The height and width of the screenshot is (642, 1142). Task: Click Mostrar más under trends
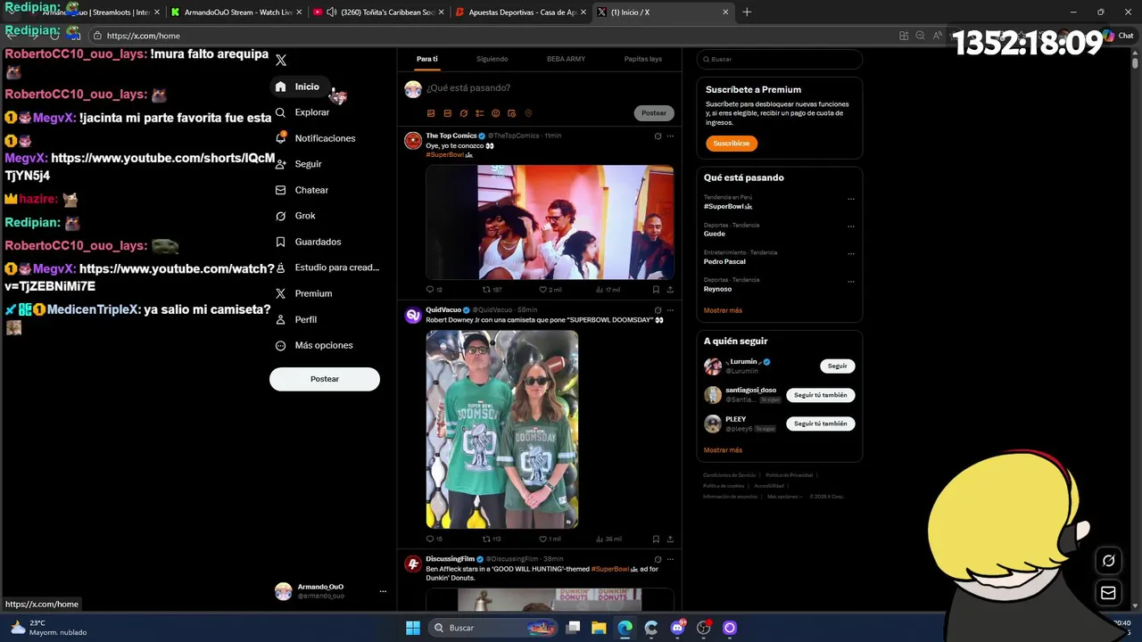(723, 310)
